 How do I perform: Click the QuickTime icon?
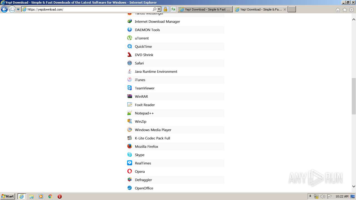point(130,46)
